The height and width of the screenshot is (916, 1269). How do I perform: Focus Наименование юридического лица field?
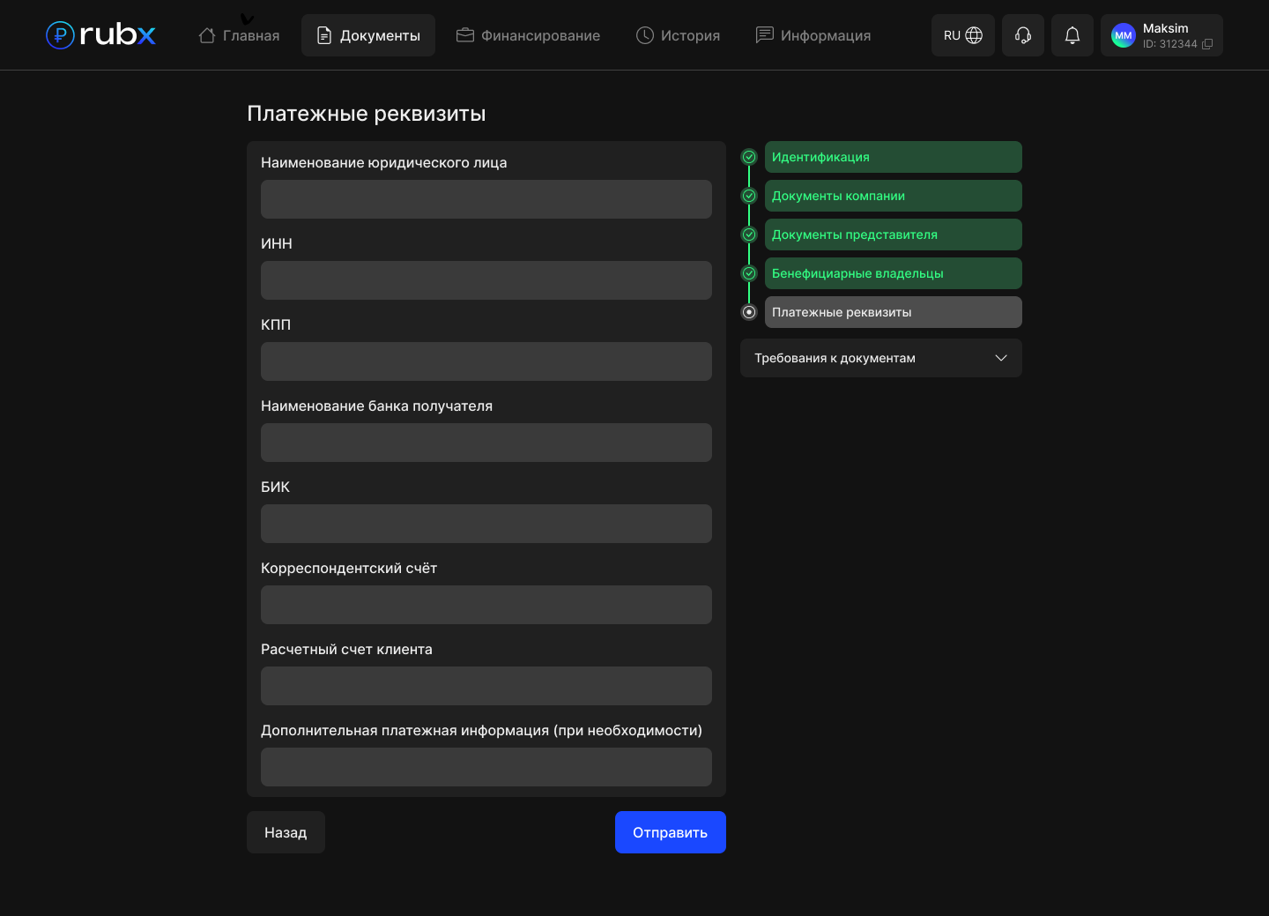pyautogui.click(x=486, y=199)
